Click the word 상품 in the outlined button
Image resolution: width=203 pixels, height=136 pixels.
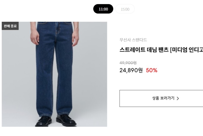[156, 98]
